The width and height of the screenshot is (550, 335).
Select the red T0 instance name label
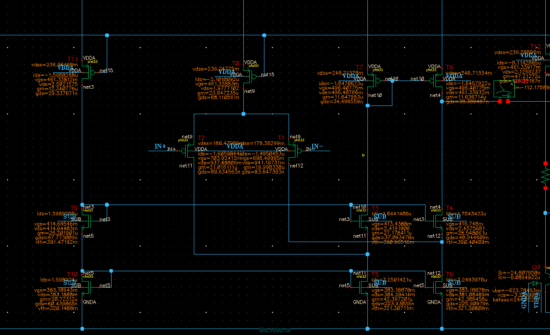235,63
